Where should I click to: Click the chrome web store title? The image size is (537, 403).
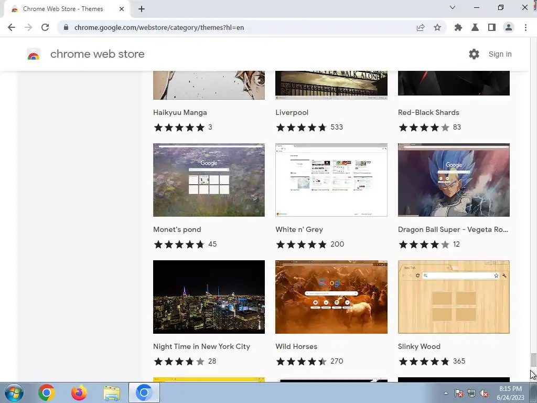coord(97,54)
